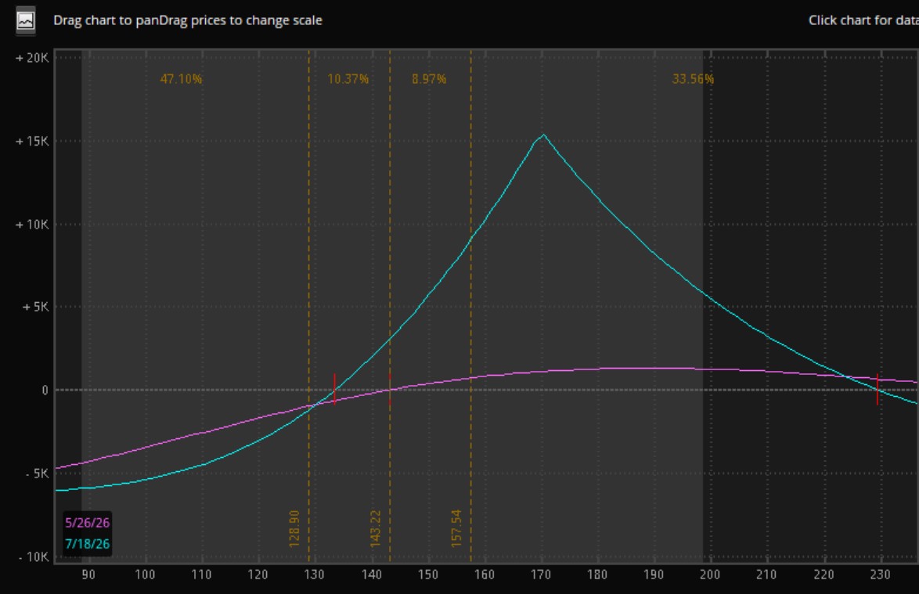Image resolution: width=919 pixels, height=594 pixels.
Task: Click the 150 price axis label
Action: pyautogui.click(x=428, y=574)
